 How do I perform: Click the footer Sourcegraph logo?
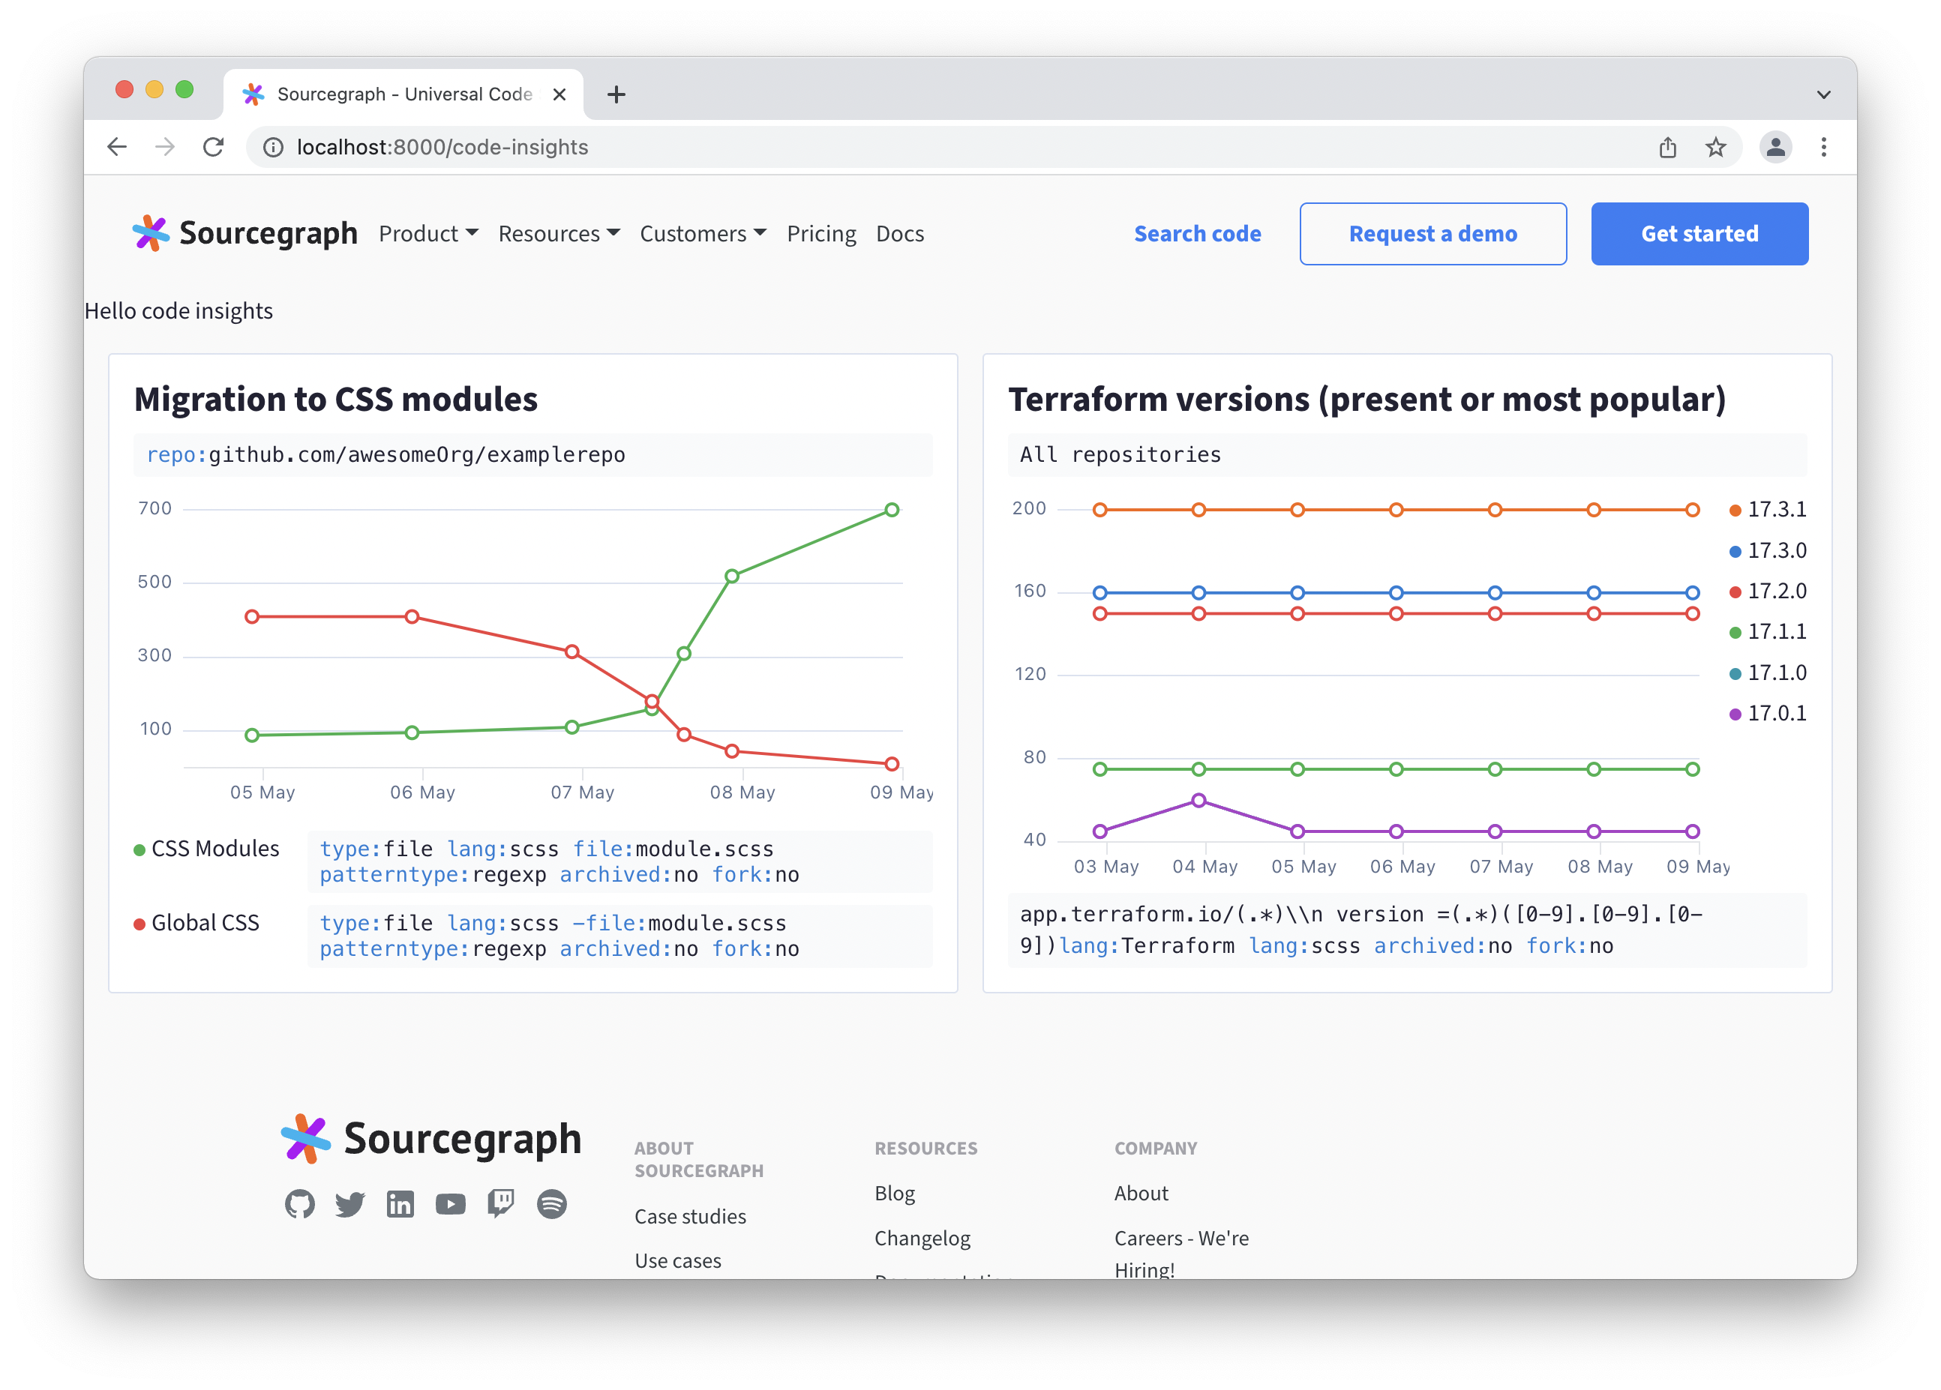[x=431, y=1139]
